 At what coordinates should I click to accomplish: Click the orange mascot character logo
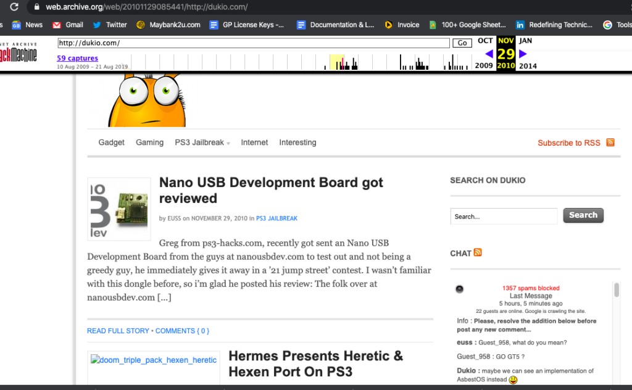pyautogui.click(x=147, y=100)
